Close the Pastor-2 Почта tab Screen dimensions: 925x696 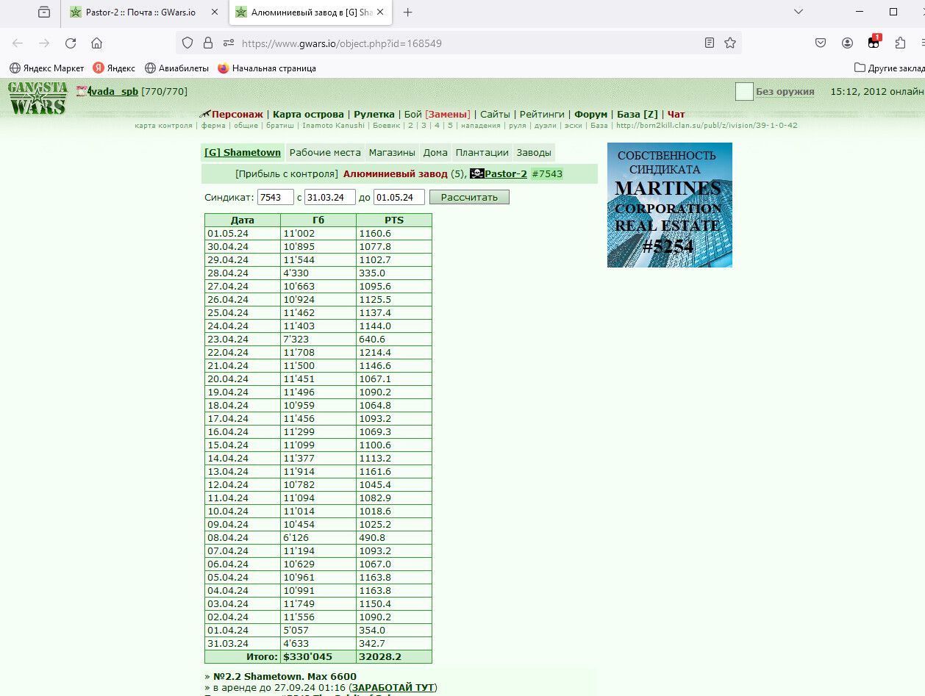(213, 12)
